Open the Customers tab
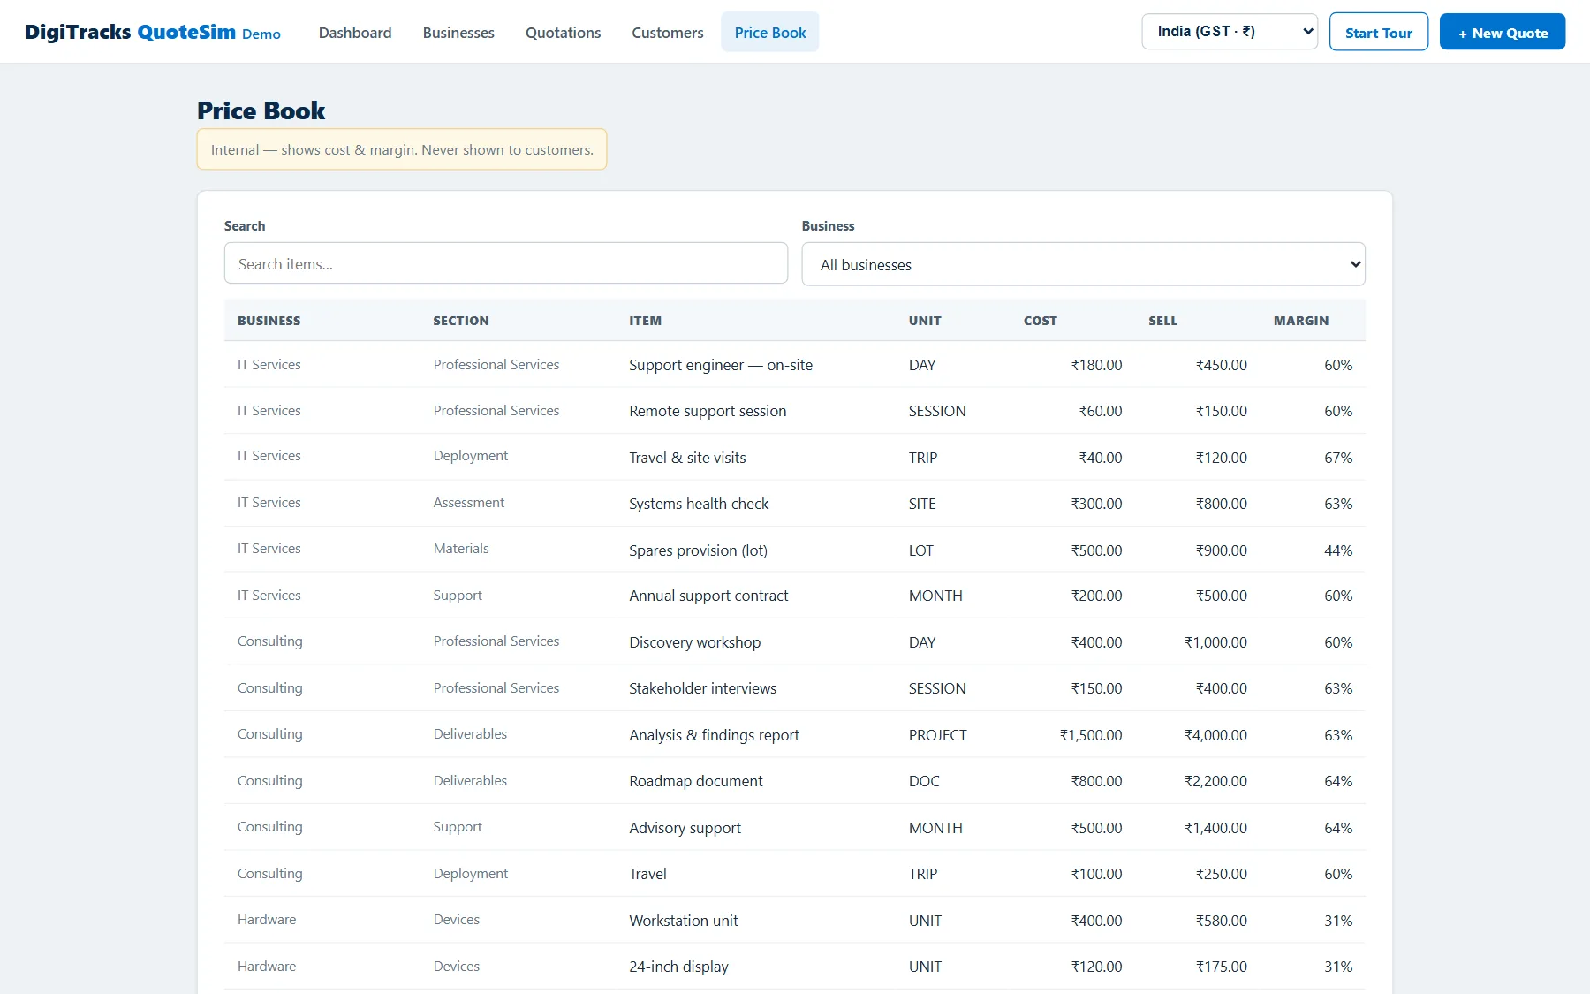 point(668,33)
